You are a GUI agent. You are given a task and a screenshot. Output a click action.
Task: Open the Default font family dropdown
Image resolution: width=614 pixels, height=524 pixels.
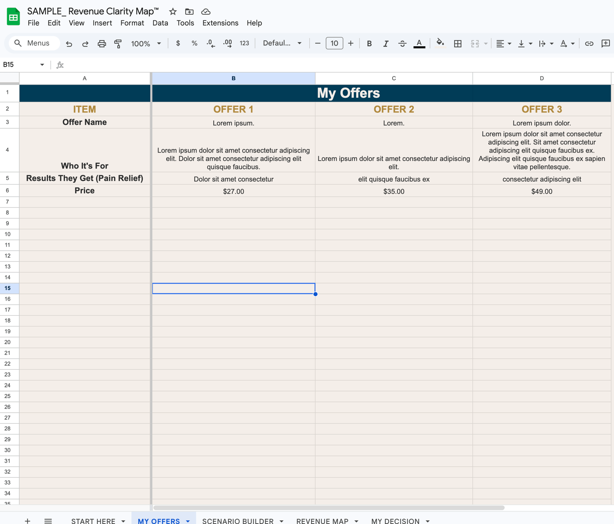point(282,43)
